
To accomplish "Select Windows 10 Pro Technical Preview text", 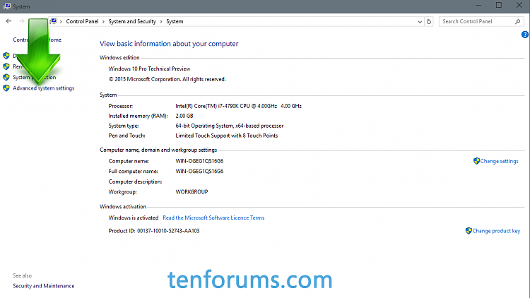I will coord(149,69).
